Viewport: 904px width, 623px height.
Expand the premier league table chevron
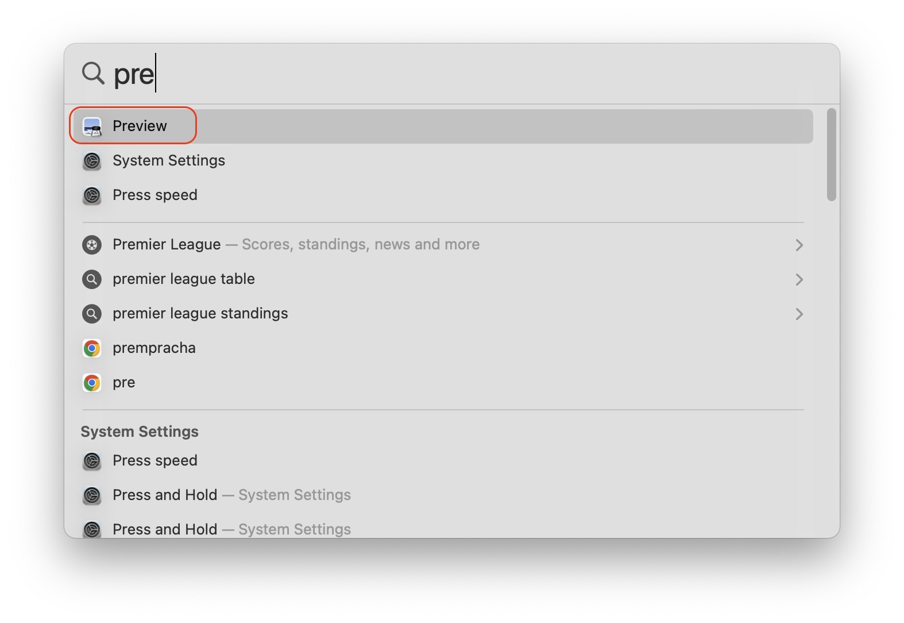pos(799,279)
